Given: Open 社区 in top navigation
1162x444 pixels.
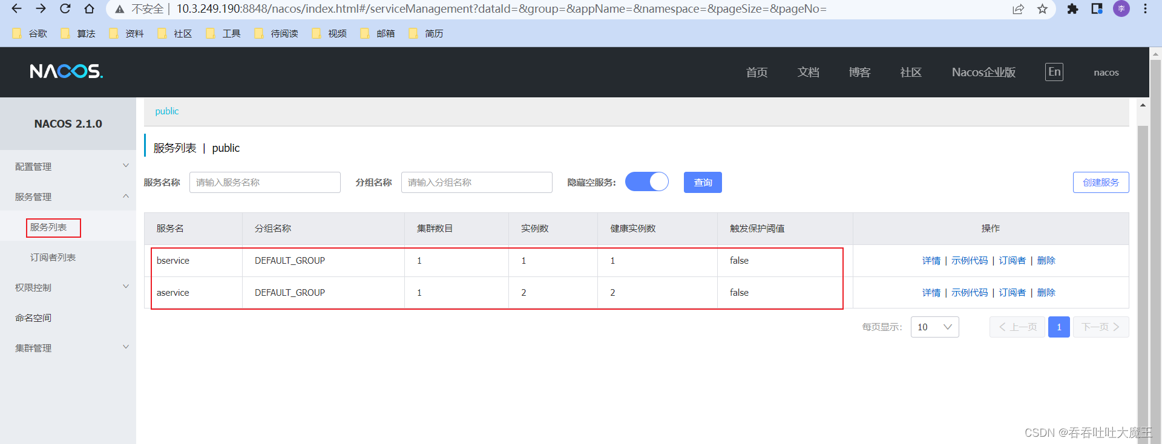Looking at the screenshot, I should pos(911,73).
